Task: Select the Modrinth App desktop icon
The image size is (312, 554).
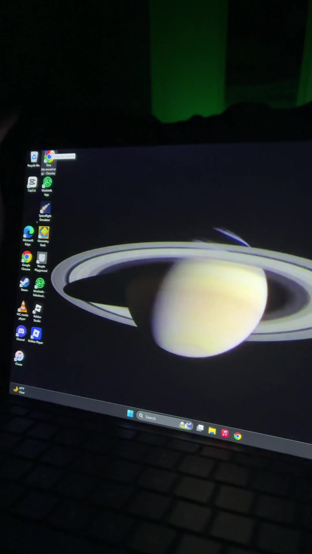Action: (47, 186)
